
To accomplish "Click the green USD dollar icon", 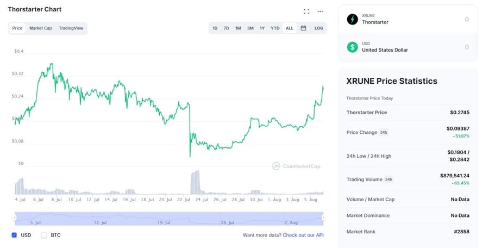I will click(353, 47).
